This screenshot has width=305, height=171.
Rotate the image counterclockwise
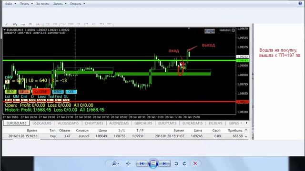point(176,163)
